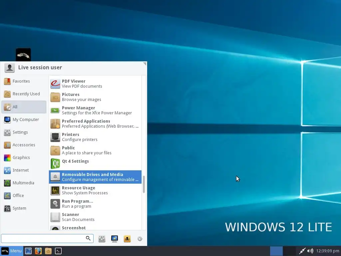Viewport: 341px width, 256px height.
Task: Open the Accessories category
Action: 24,145
